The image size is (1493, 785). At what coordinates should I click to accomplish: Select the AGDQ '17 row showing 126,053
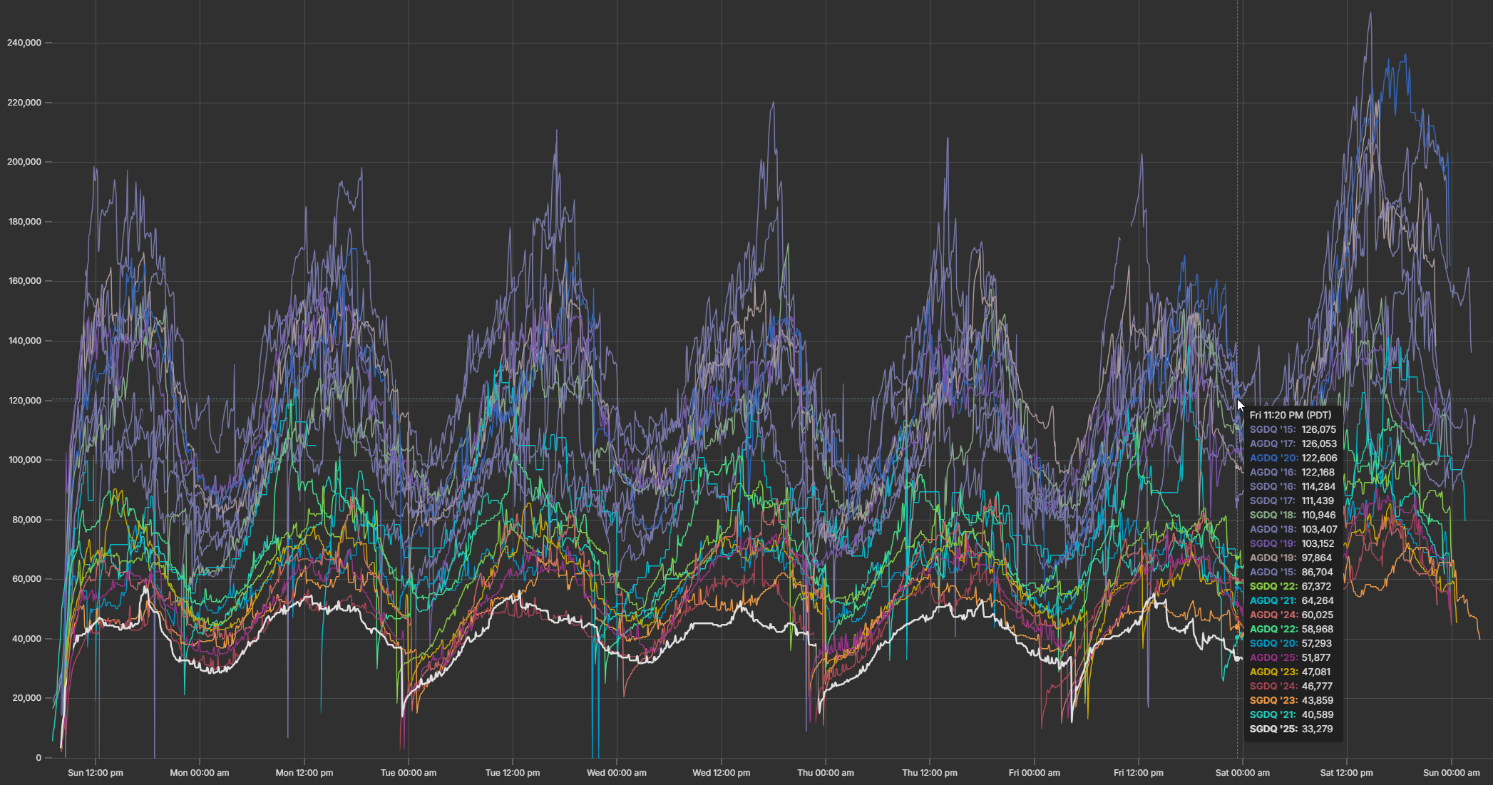pos(1293,443)
